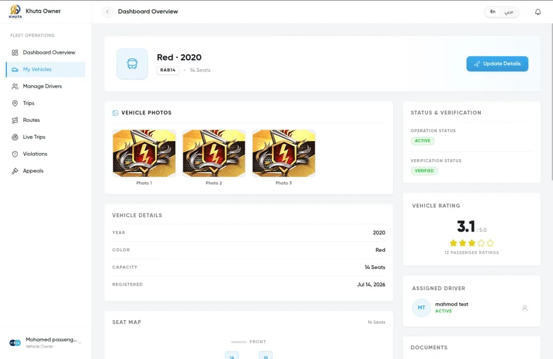The height and width of the screenshot is (359, 553).
Task: Switch language to English
Action: click(x=493, y=12)
